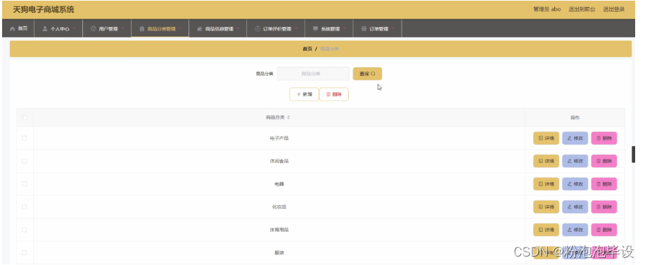Open 详情 for the 电器 row
This screenshot has width=645, height=265.
click(546, 184)
